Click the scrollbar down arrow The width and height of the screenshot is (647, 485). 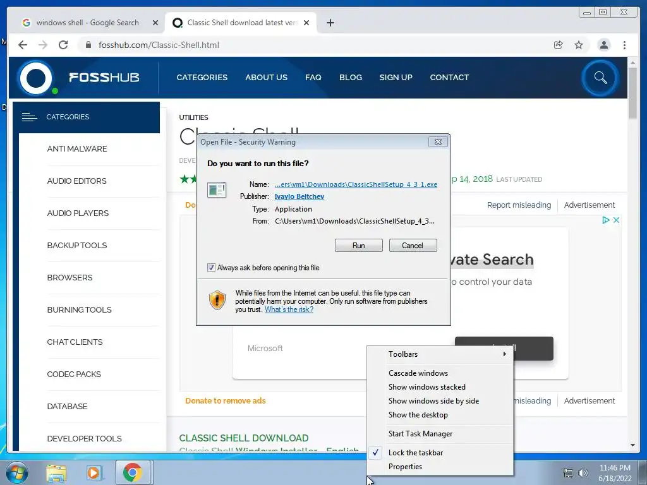(x=632, y=445)
